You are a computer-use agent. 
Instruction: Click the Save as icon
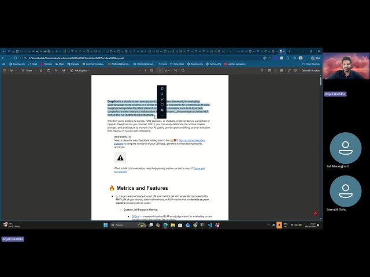point(282,70)
